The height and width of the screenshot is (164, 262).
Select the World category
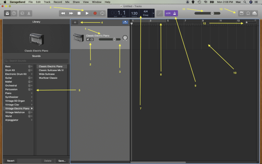coord(18,116)
